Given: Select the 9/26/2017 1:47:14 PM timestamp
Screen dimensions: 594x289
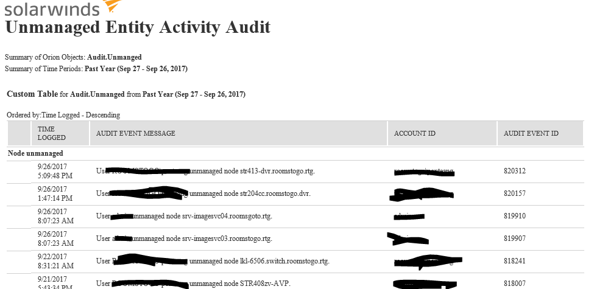Looking at the screenshot, I should (x=55, y=193).
